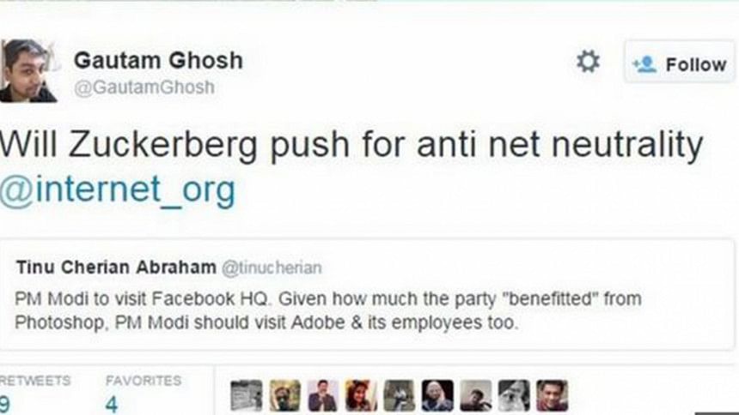Viewport: 739px width, 415px height.
Task: View the Favorites count
Action: click(x=113, y=403)
